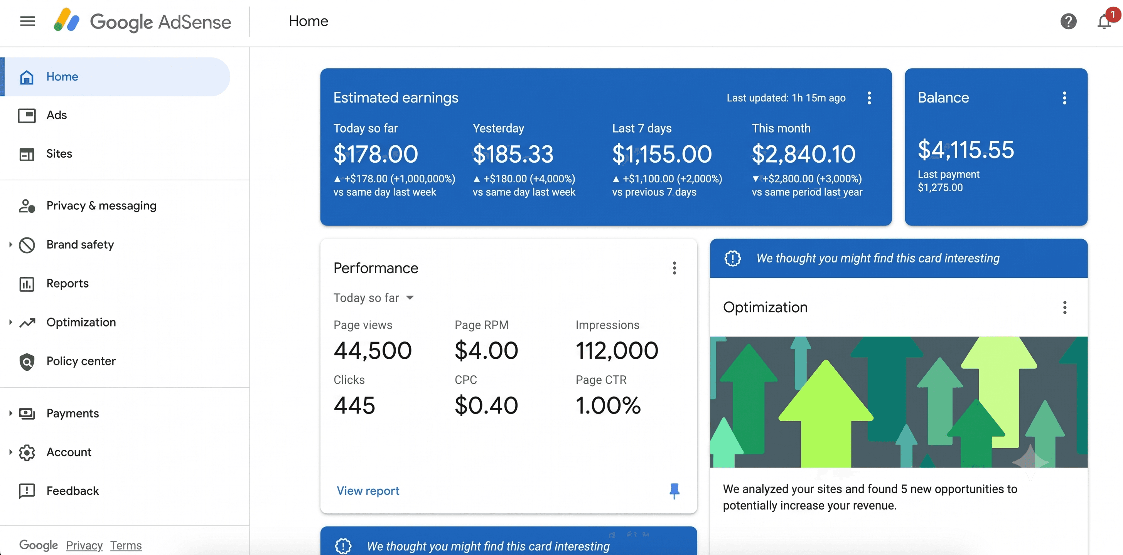Expand the Brand safety submenu arrow
1123x555 pixels.
coord(10,245)
